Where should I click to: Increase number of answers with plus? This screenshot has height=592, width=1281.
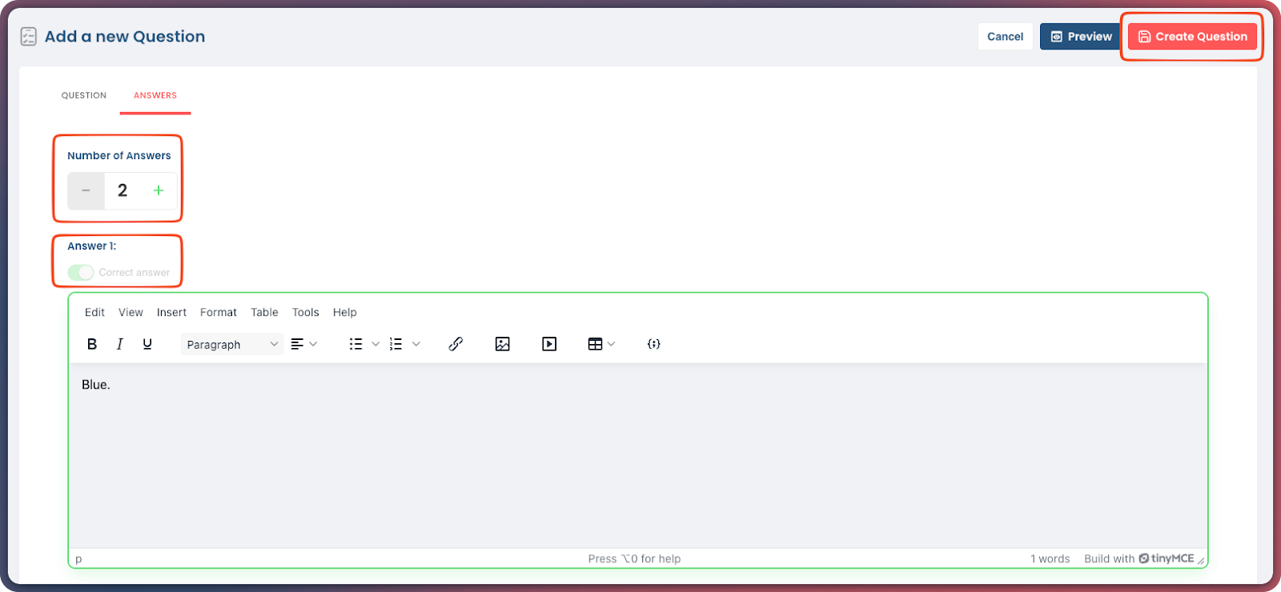coord(159,190)
